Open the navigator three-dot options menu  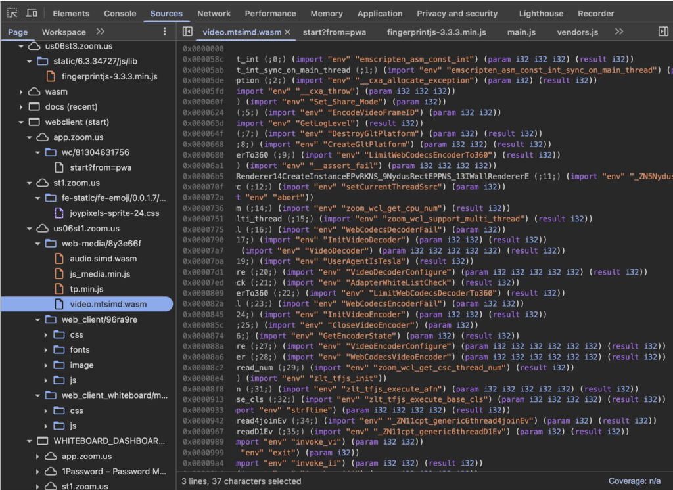coord(164,32)
